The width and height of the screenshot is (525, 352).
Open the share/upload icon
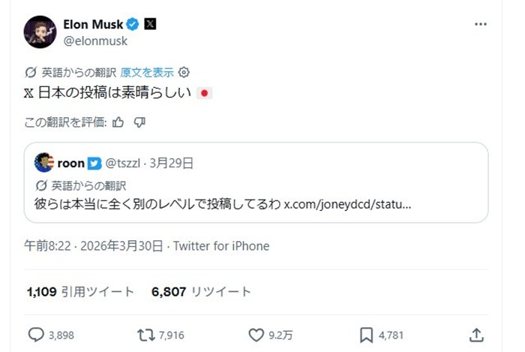click(475, 335)
